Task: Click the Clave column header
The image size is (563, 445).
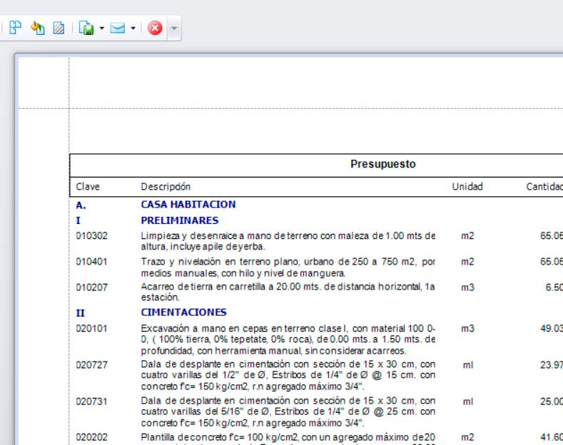Action: tap(88, 187)
